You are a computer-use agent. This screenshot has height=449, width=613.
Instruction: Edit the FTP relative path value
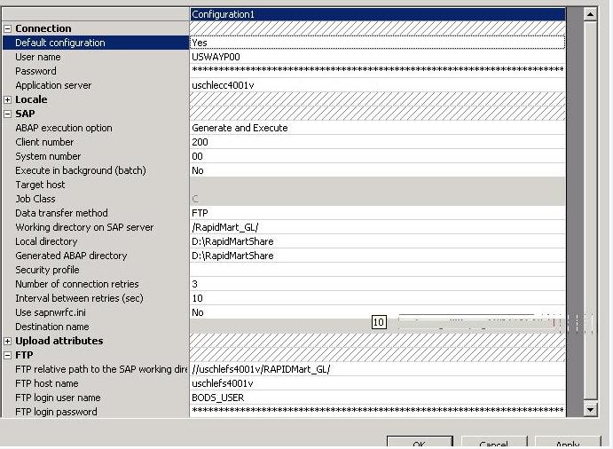(378, 369)
